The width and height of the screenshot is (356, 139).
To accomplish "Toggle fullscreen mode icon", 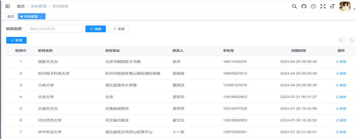I will pyautogui.click(x=323, y=6).
